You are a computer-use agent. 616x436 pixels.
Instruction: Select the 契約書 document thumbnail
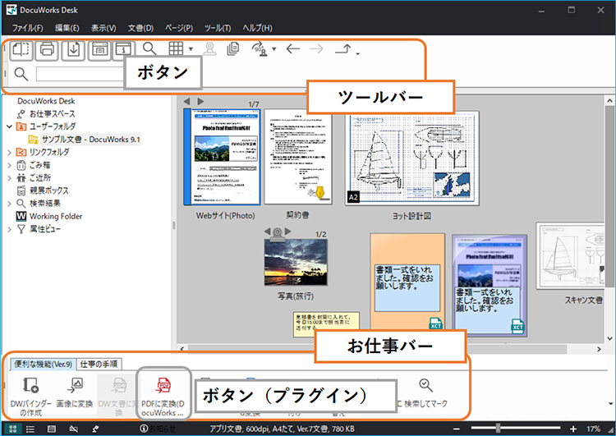(298, 157)
